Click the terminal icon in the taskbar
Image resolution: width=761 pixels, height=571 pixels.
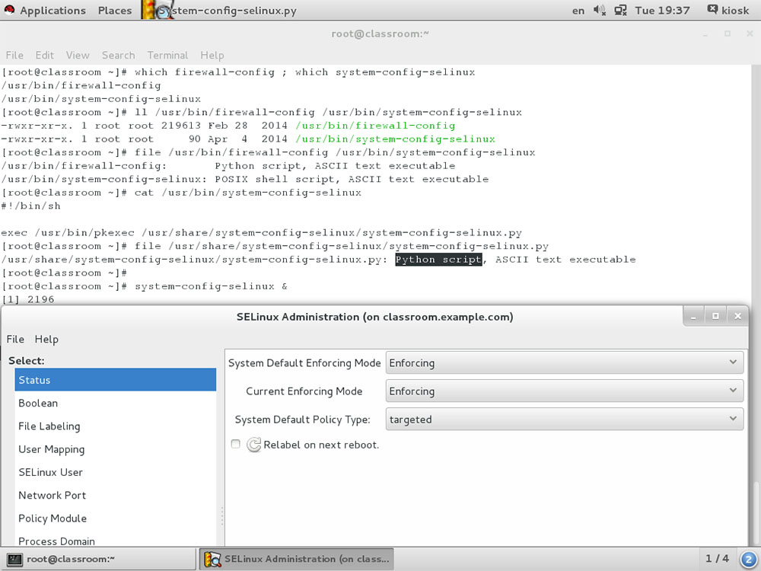15,560
